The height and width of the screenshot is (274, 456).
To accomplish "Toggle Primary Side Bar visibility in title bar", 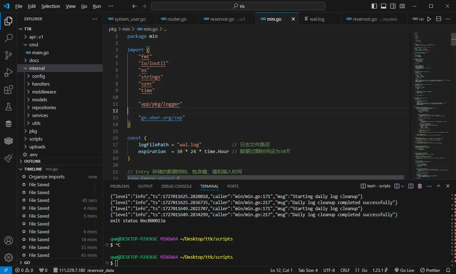I will [374, 6].
